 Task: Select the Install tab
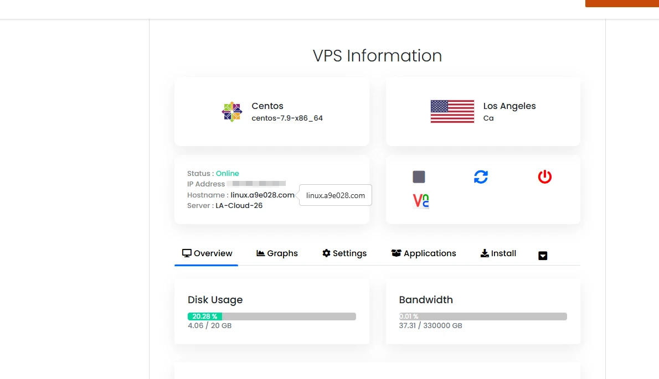click(x=498, y=253)
